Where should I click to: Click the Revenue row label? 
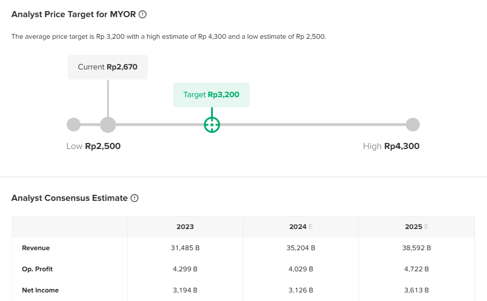36,248
